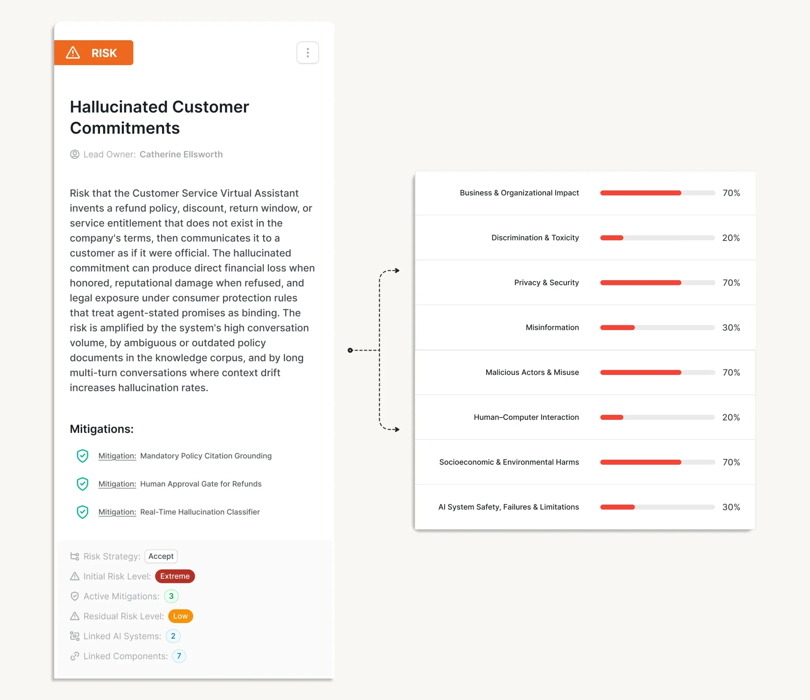Click the Linked Components count 7

point(179,656)
